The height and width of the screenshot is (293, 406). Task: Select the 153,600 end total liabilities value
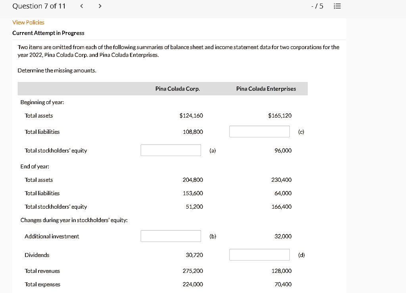coord(193,193)
